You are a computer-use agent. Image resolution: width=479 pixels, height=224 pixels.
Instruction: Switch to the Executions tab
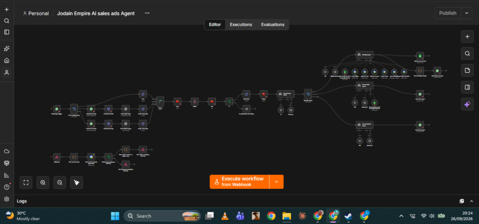(241, 24)
